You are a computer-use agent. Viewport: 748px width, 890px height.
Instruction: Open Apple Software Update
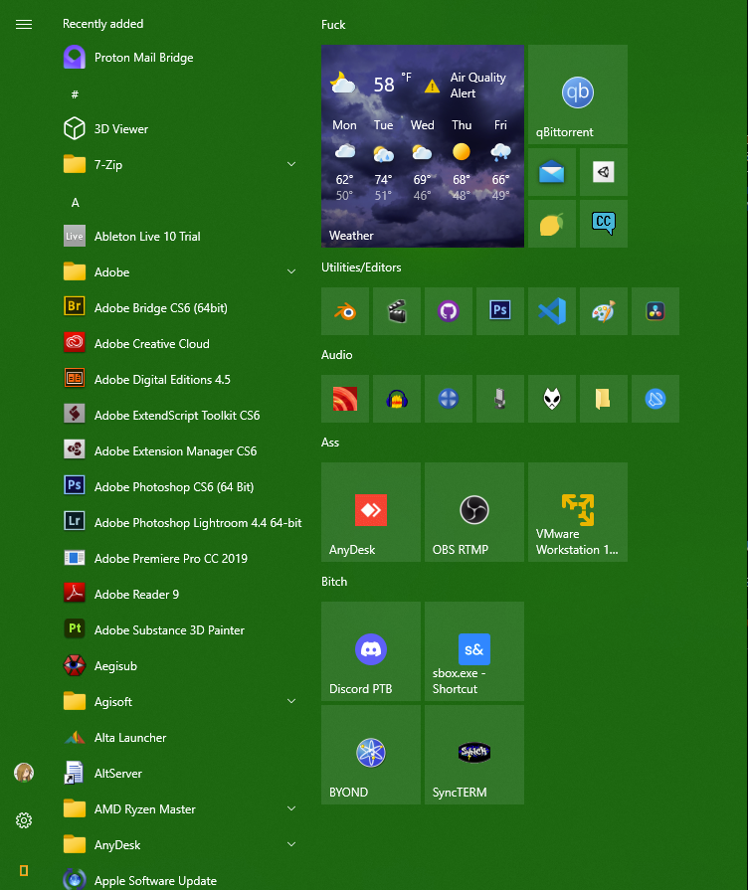[182, 880]
